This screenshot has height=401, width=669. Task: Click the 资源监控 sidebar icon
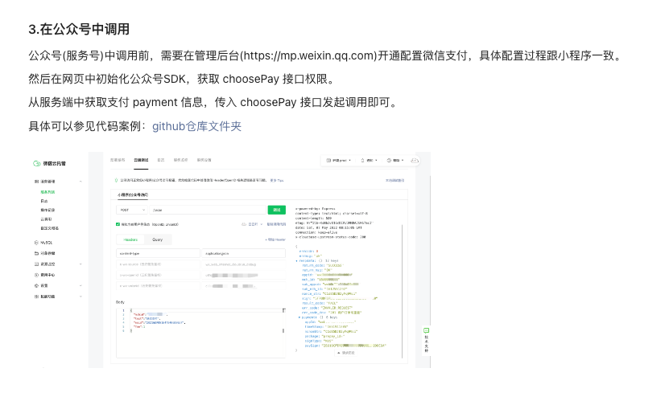(36, 264)
